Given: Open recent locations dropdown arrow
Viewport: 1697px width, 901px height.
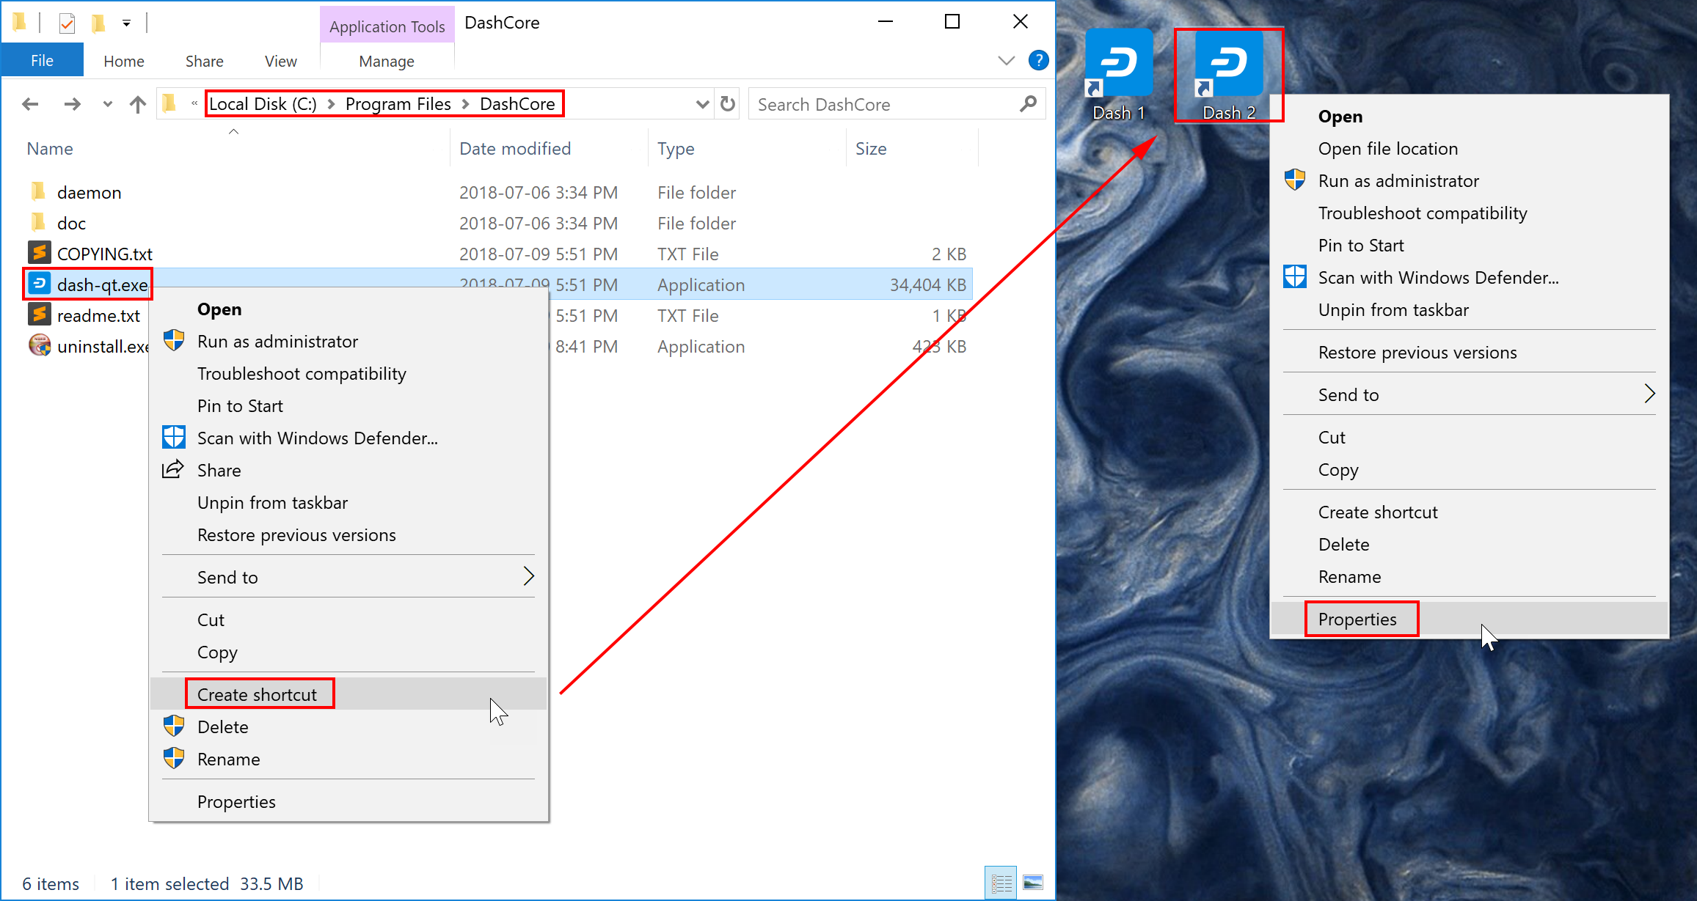Looking at the screenshot, I should pos(108,104).
